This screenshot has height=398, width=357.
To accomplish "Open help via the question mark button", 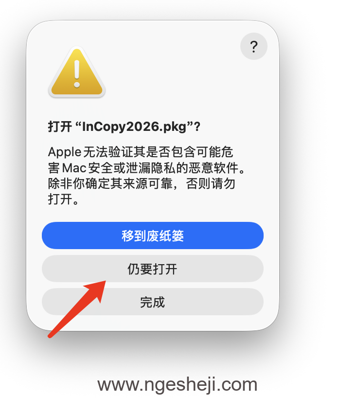I will point(253,46).
